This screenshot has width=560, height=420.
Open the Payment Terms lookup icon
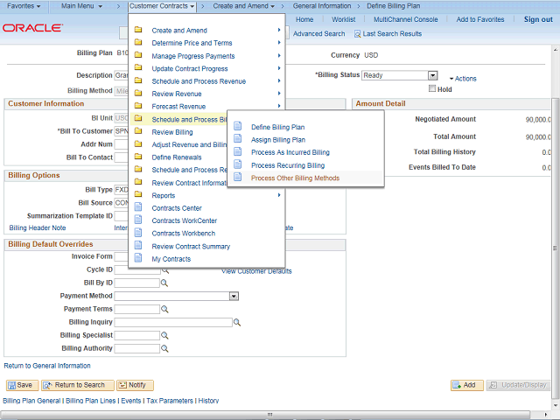(164, 310)
